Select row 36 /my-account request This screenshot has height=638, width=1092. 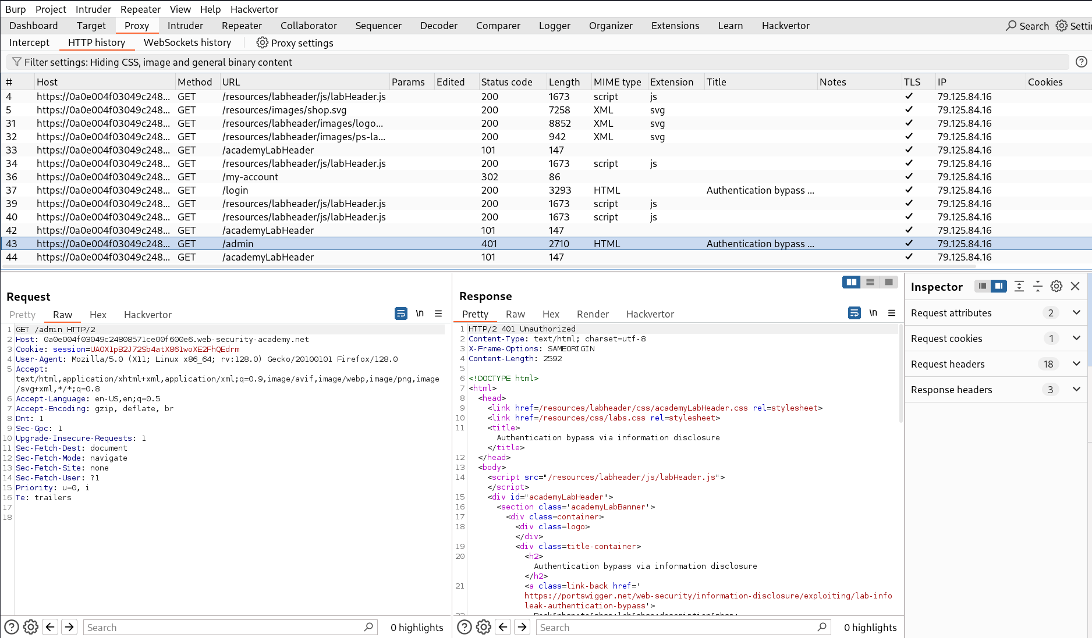coord(546,177)
